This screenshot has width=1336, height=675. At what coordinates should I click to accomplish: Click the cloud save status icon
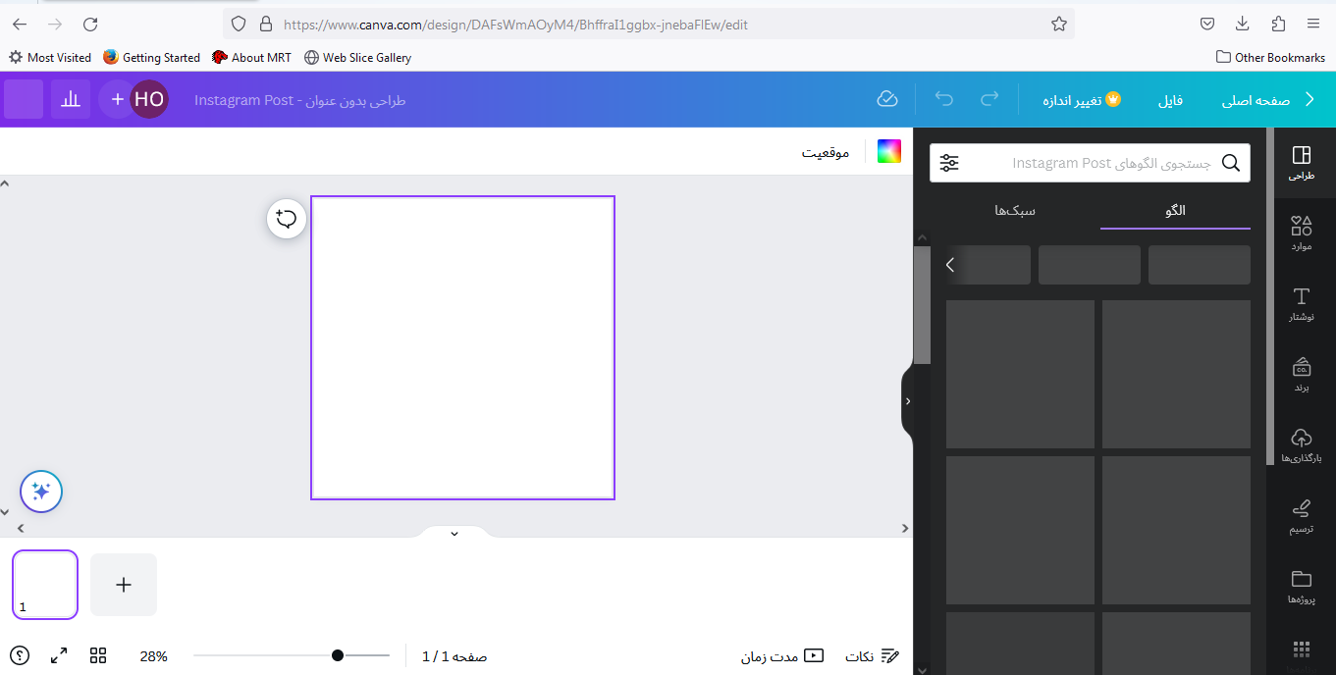point(887,99)
